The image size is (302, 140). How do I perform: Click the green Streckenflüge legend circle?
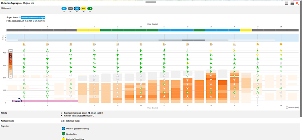(63, 134)
